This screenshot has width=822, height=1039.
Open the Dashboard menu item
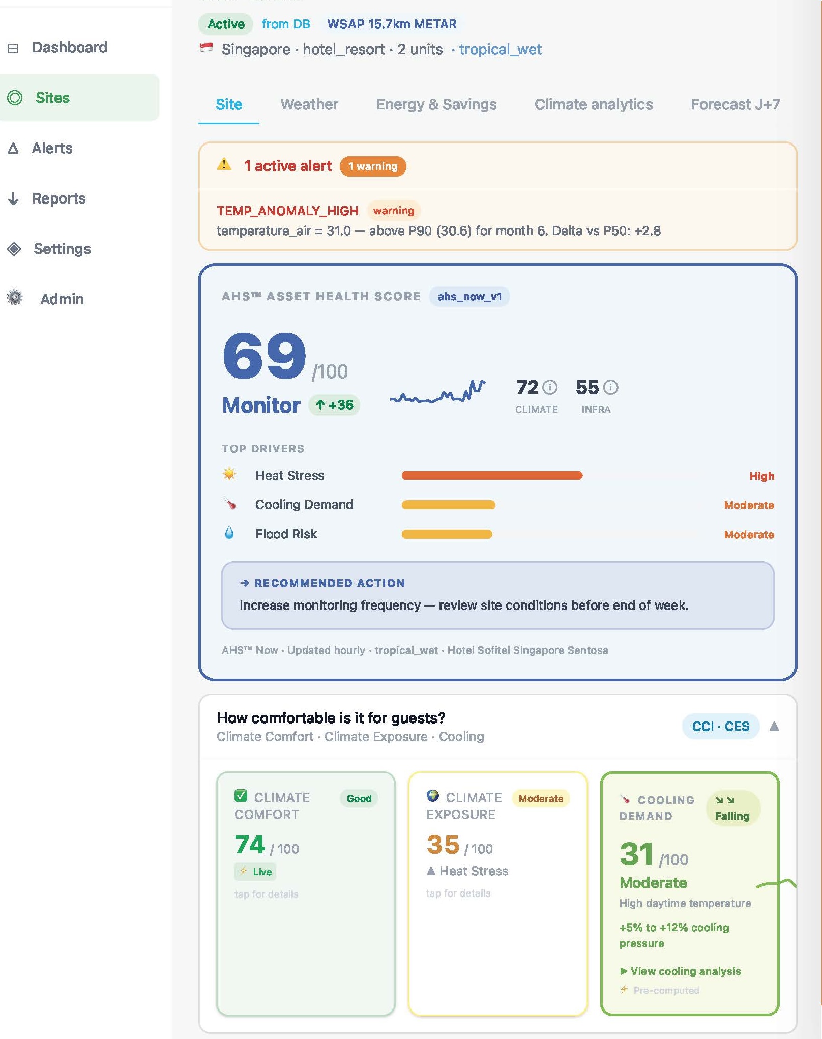(x=69, y=47)
